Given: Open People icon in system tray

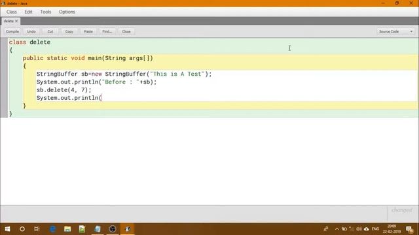Looking at the screenshot, I should point(326,229).
